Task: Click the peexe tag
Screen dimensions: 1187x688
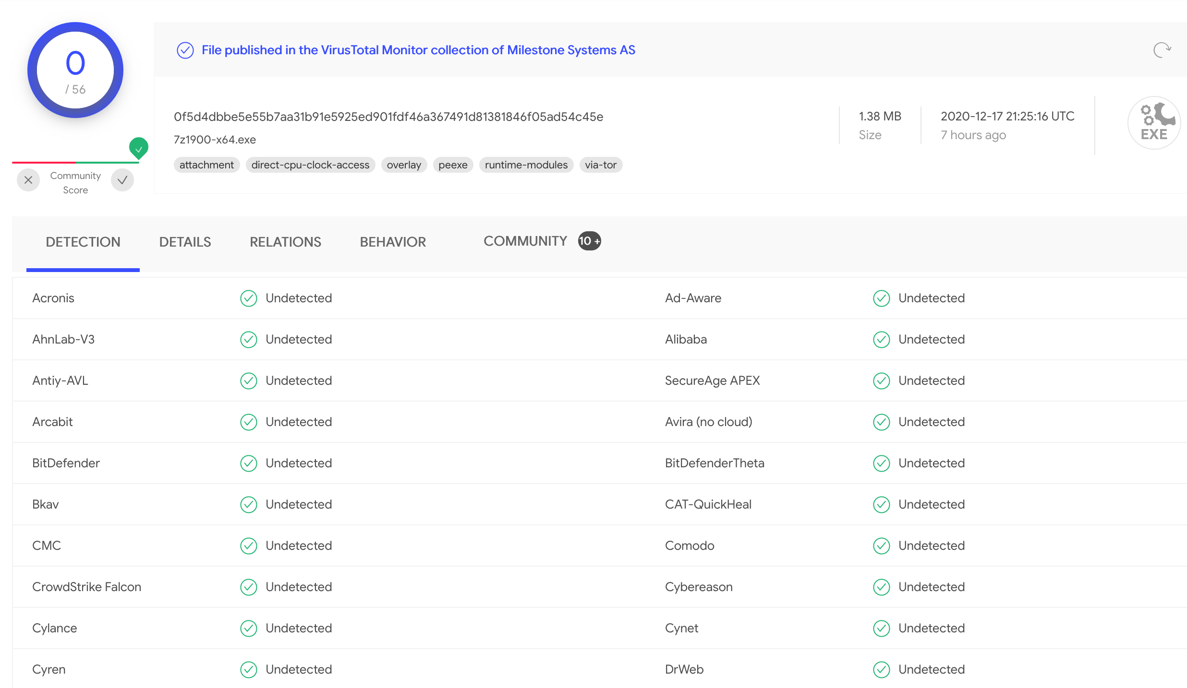Action: point(453,165)
